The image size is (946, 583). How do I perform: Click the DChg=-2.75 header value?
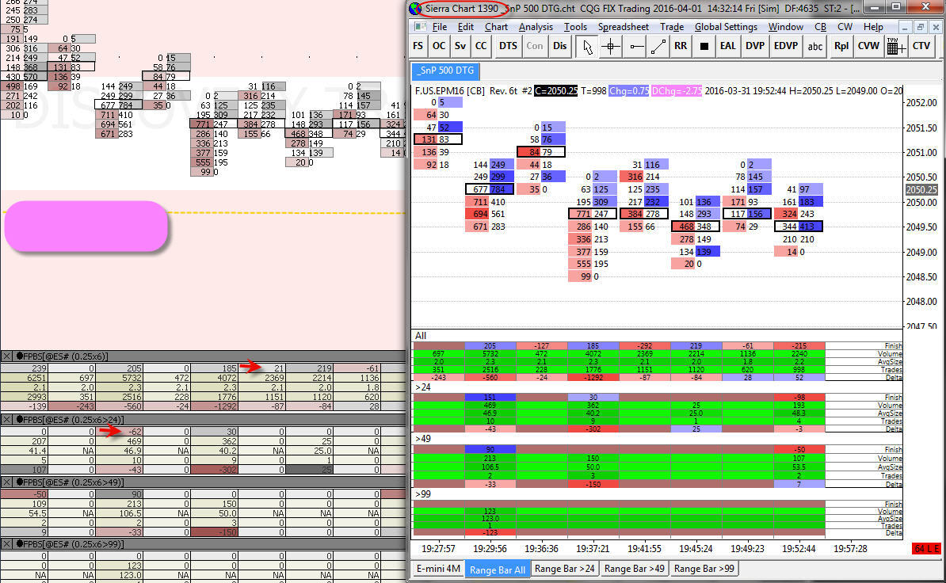[x=677, y=91]
